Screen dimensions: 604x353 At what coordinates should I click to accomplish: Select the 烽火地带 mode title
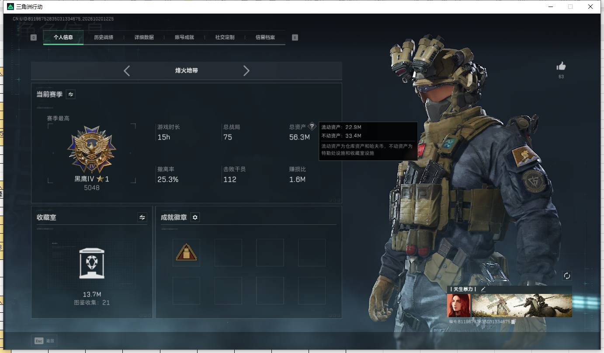coord(187,70)
